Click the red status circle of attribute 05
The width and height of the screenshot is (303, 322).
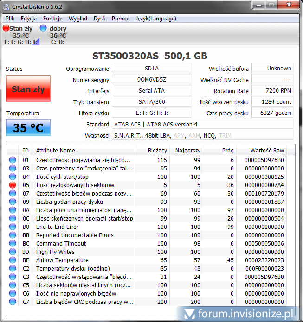click(x=13, y=185)
